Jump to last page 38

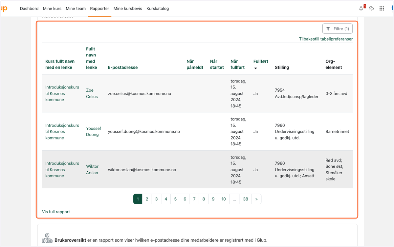pos(246,199)
